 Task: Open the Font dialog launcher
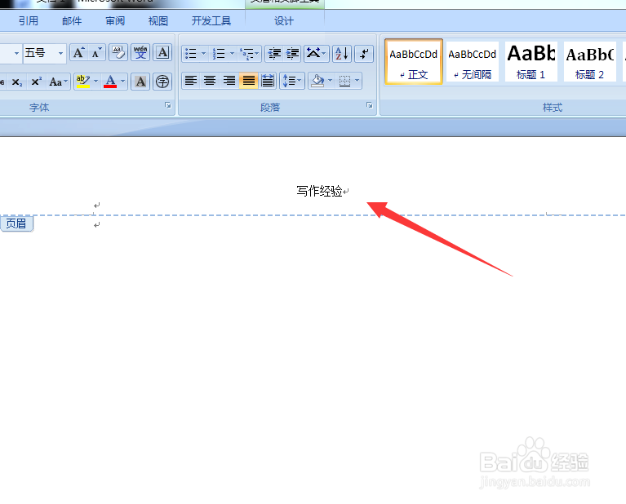[168, 105]
